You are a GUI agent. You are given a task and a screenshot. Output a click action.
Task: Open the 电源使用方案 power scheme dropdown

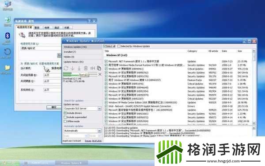[x=41, y=48]
